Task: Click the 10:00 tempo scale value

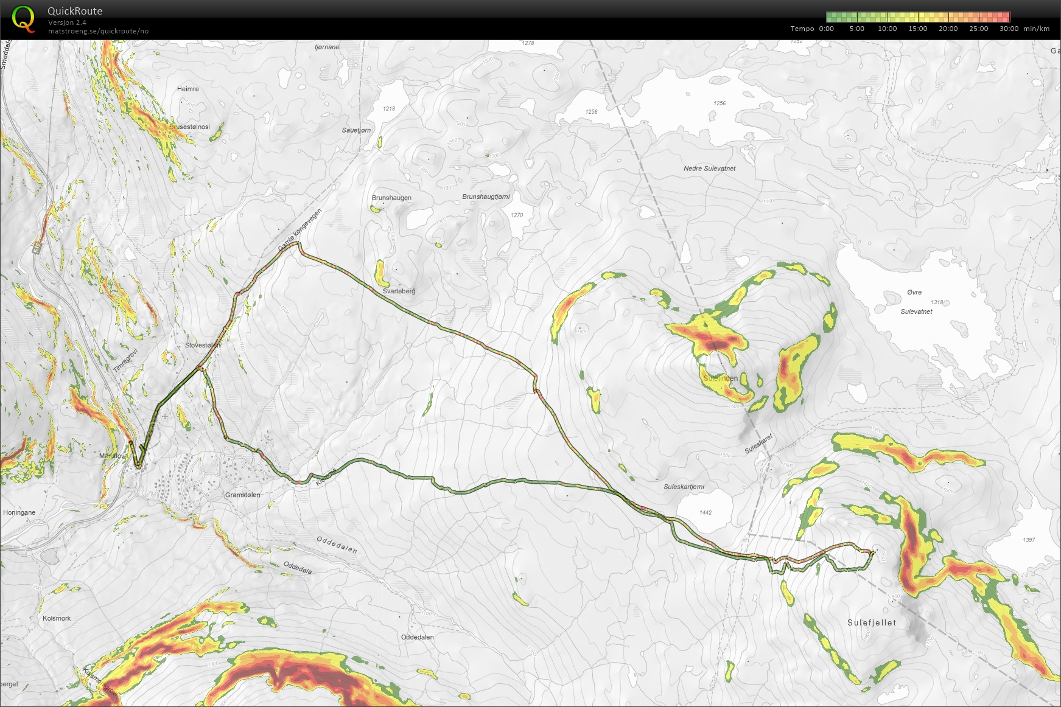Action: 887,29
